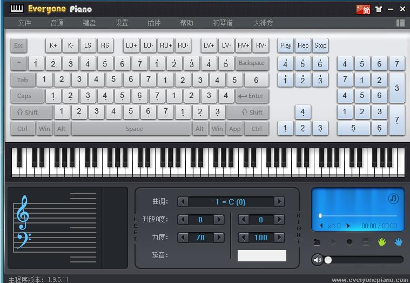Click the LO- left octave down key
Viewport: 410px width, 283px height.
[148, 45]
